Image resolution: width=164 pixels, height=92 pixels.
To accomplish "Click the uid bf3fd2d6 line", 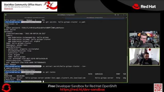I will tap(28, 59).
